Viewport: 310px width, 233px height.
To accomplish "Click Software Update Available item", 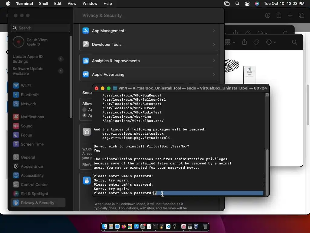I will pyautogui.click(x=38, y=71).
